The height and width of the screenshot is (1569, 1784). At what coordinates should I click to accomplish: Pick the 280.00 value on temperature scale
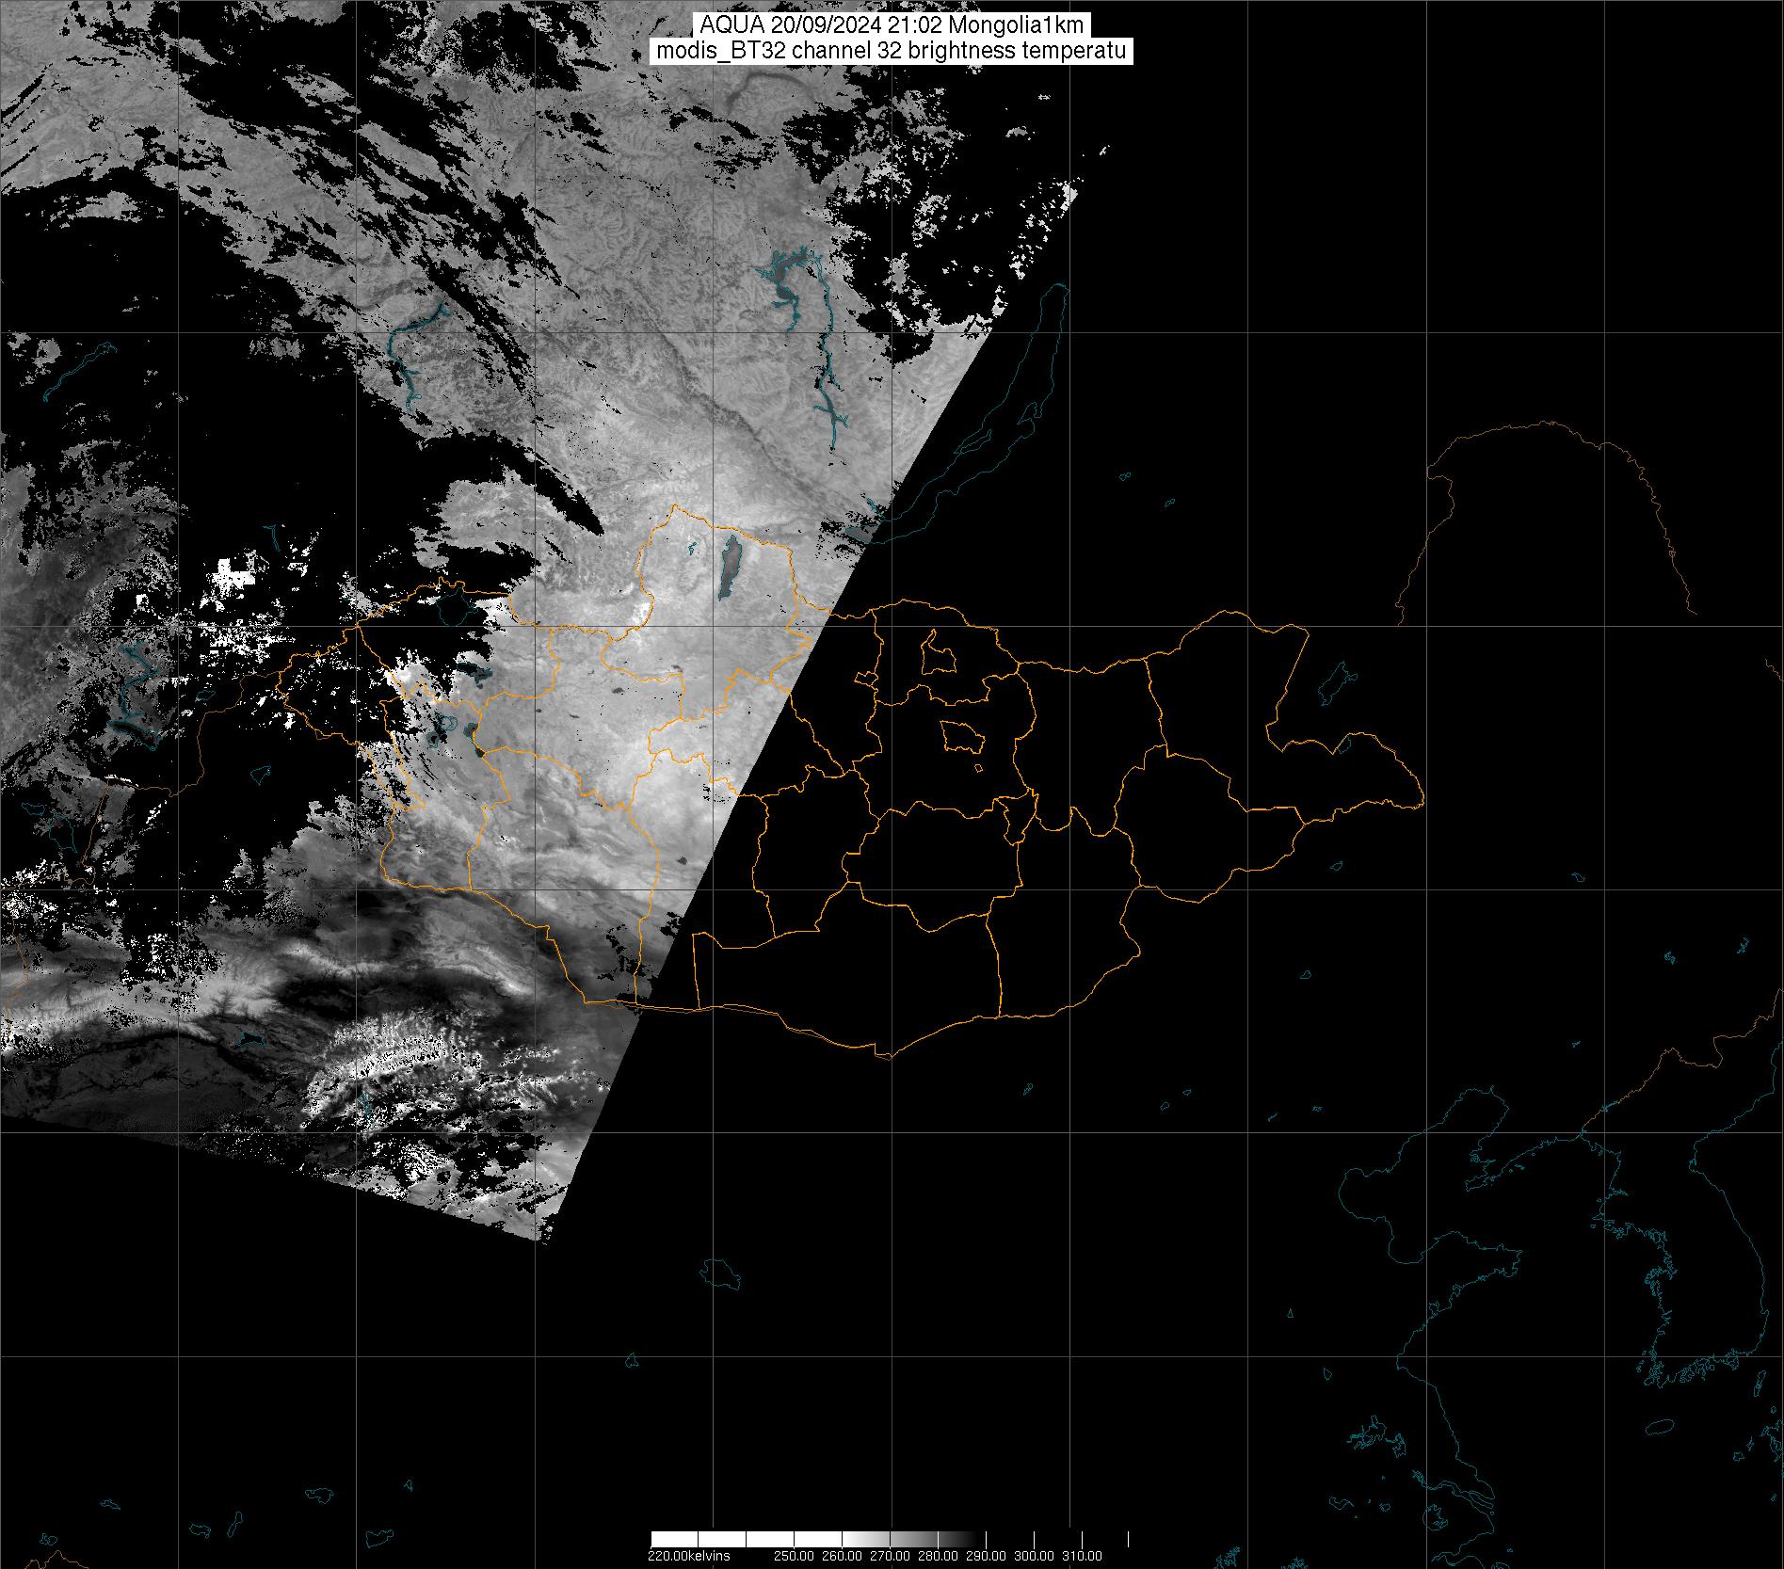(x=939, y=1556)
